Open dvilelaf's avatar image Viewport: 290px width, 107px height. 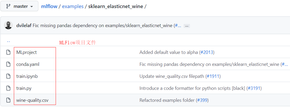click(8, 26)
